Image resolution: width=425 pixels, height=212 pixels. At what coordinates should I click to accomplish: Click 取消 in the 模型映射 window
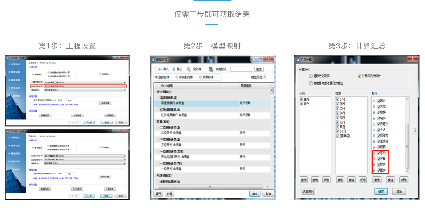click(268, 194)
